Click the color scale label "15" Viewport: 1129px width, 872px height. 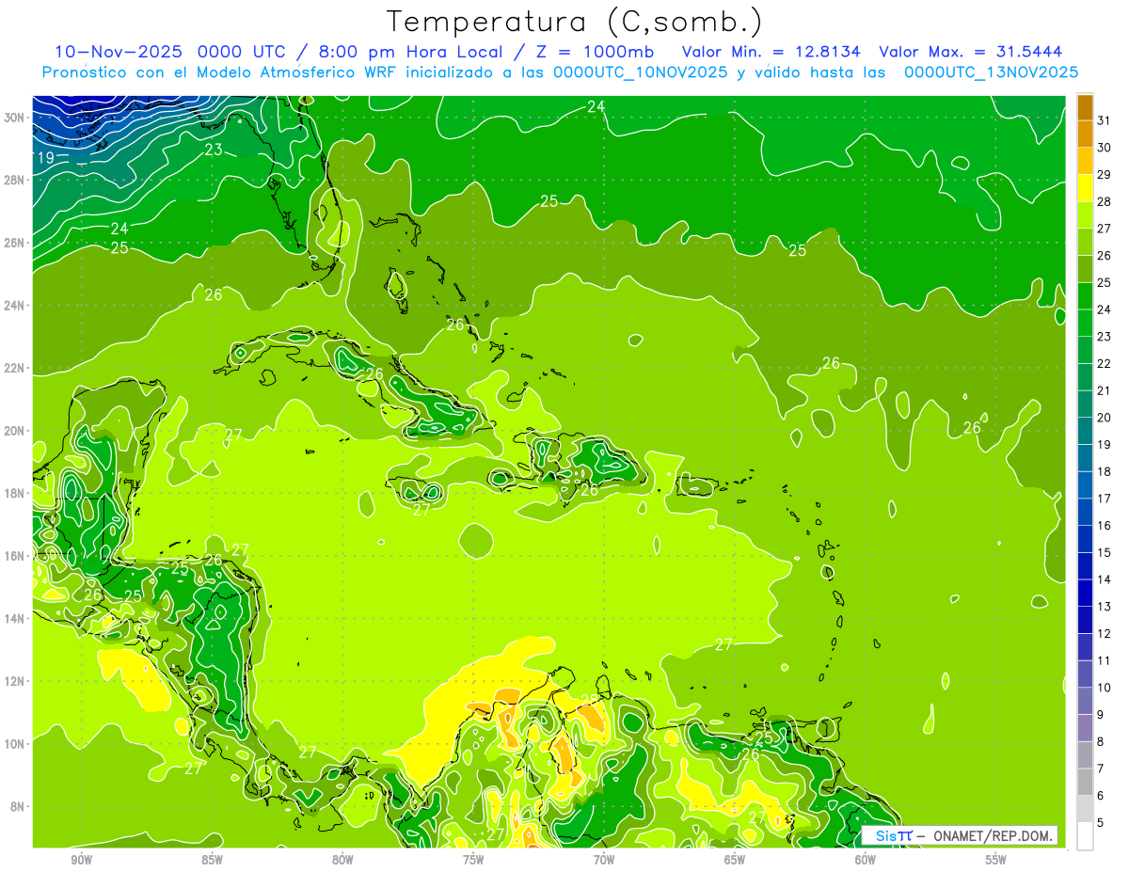1105,552
